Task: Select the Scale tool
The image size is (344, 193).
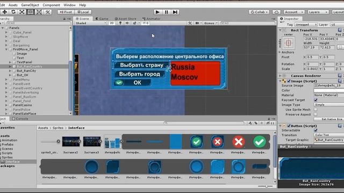Action: (x=21, y=12)
